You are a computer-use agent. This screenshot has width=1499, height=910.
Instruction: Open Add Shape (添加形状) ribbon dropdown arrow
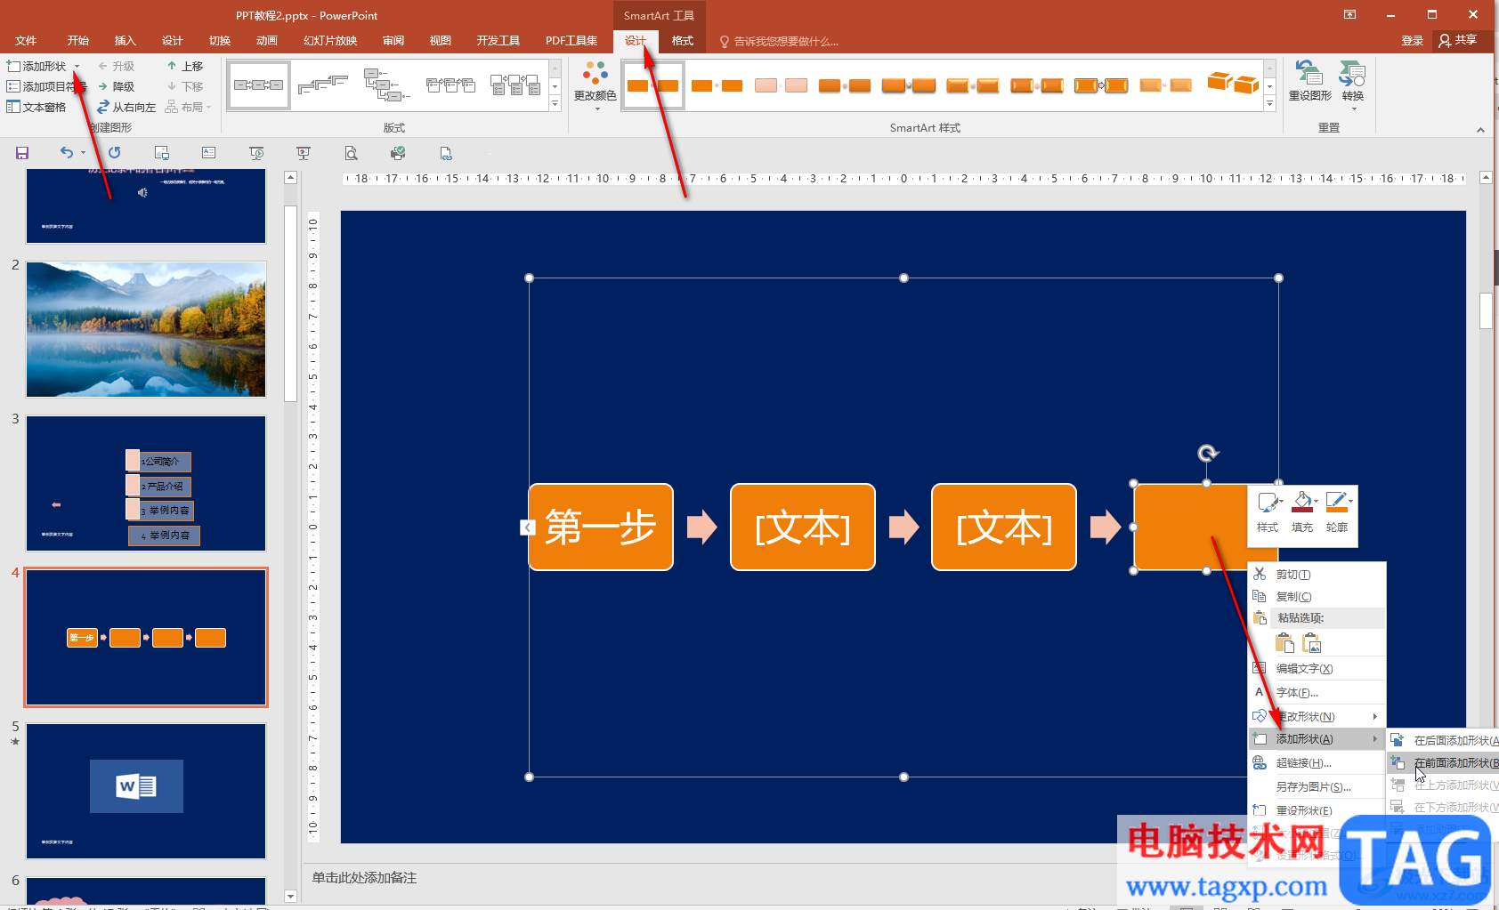[77, 67]
